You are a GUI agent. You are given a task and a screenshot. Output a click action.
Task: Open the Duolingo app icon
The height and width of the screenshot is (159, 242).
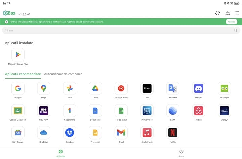click(x=224, y=88)
